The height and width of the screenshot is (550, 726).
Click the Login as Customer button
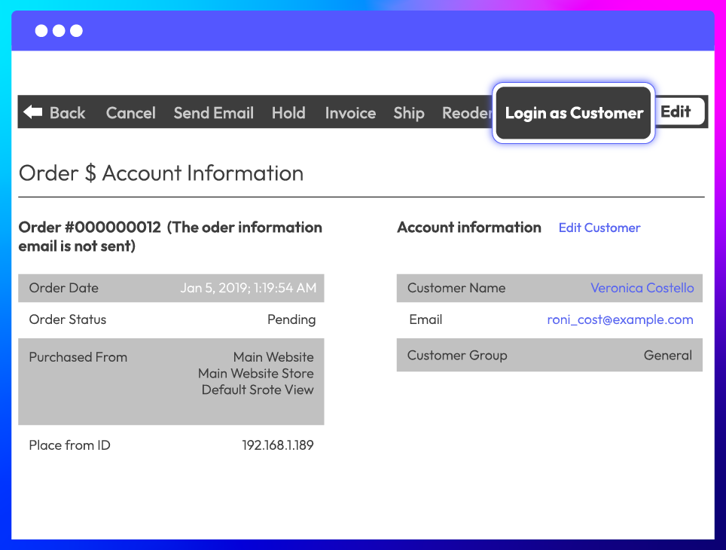click(574, 113)
